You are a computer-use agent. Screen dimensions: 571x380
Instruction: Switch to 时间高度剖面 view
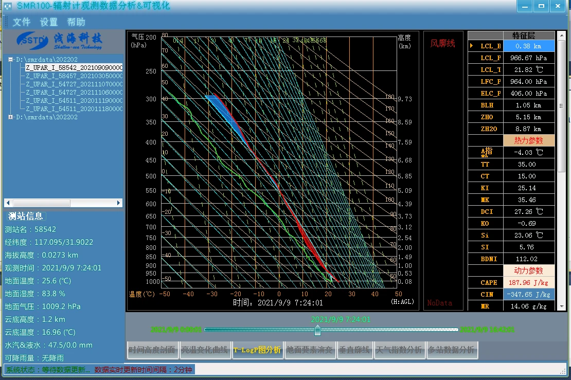click(152, 350)
